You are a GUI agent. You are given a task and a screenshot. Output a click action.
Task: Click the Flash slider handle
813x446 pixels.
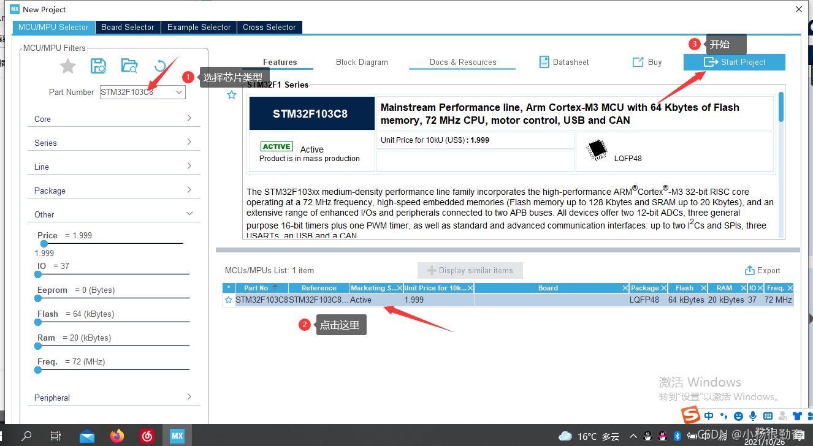pyautogui.click(x=38, y=322)
